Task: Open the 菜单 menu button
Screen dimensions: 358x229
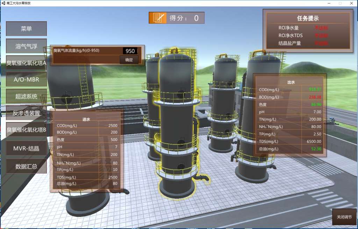Action: (26, 29)
